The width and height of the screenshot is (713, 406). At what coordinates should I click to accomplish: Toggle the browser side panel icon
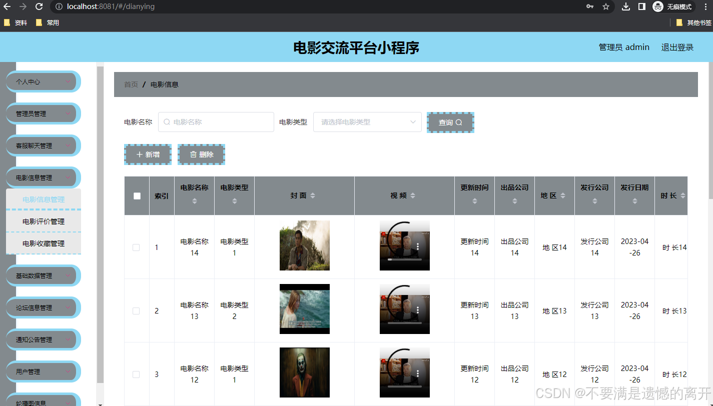[642, 6]
